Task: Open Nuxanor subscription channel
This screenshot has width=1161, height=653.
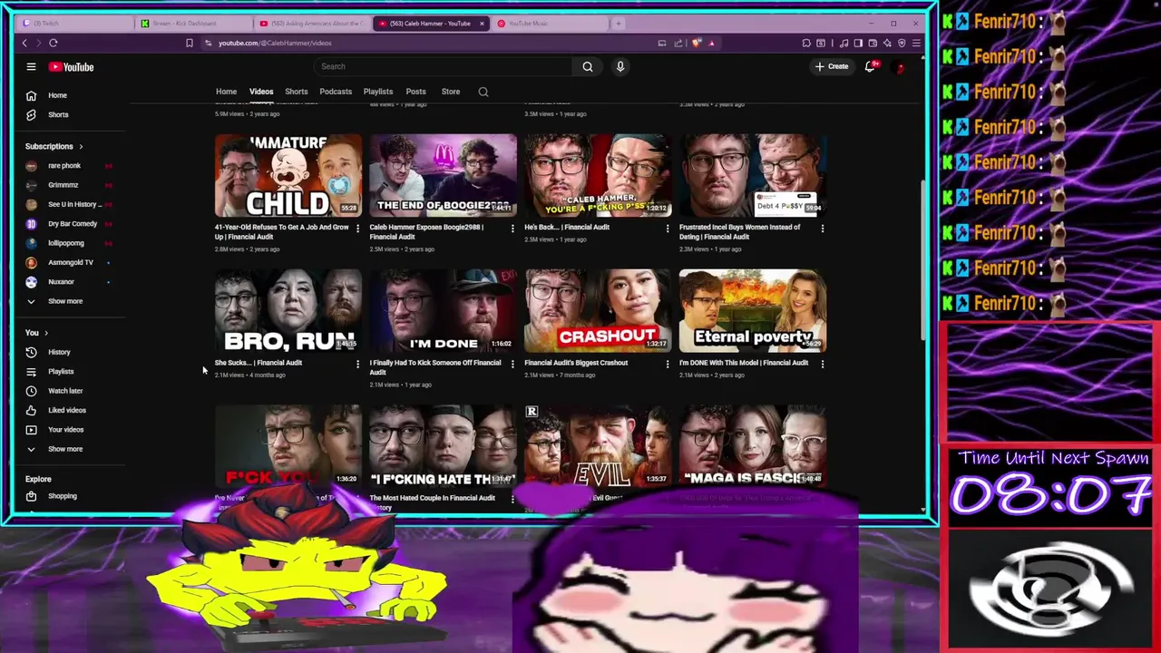Action: [61, 282]
